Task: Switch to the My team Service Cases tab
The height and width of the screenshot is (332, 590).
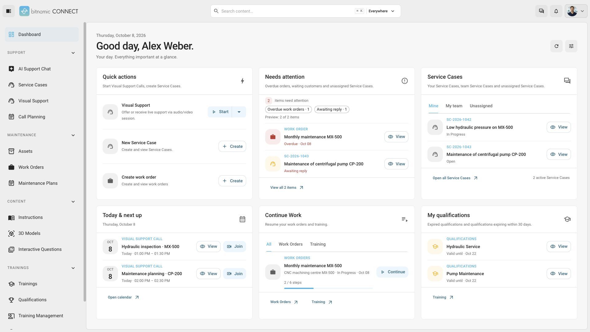Action: point(454,106)
